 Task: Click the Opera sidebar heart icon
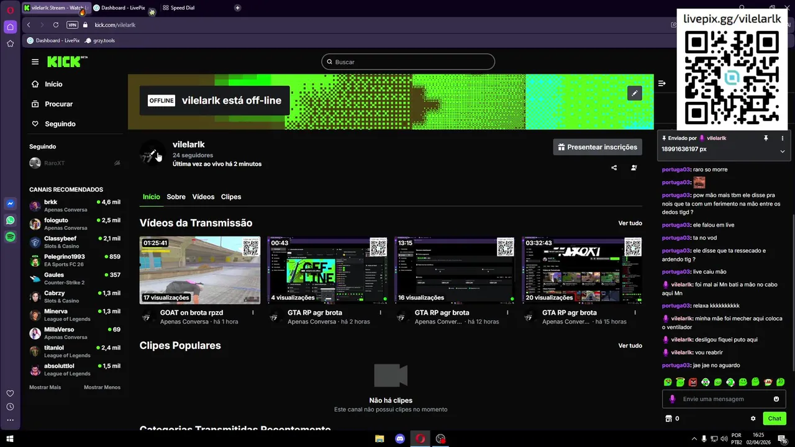[10, 394]
